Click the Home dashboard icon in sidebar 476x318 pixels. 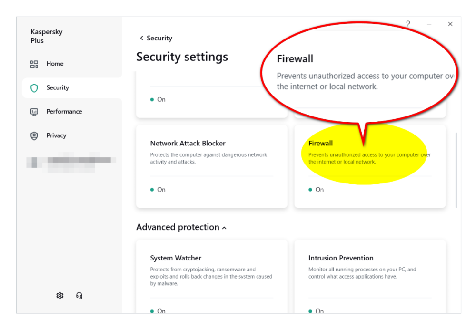coord(34,64)
